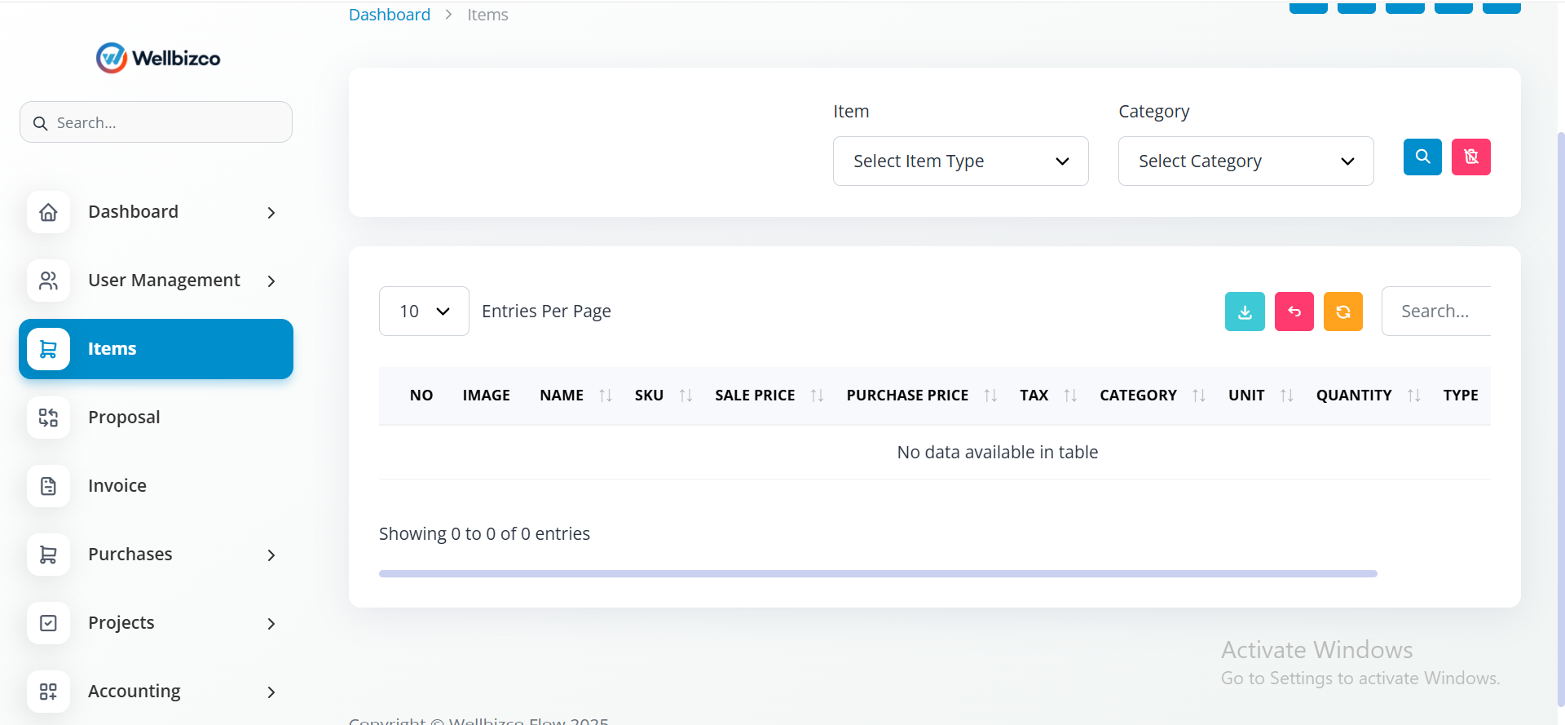The height and width of the screenshot is (725, 1565).
Task: Expand the Dashboard menu chevron
Action: click(271, 213)
